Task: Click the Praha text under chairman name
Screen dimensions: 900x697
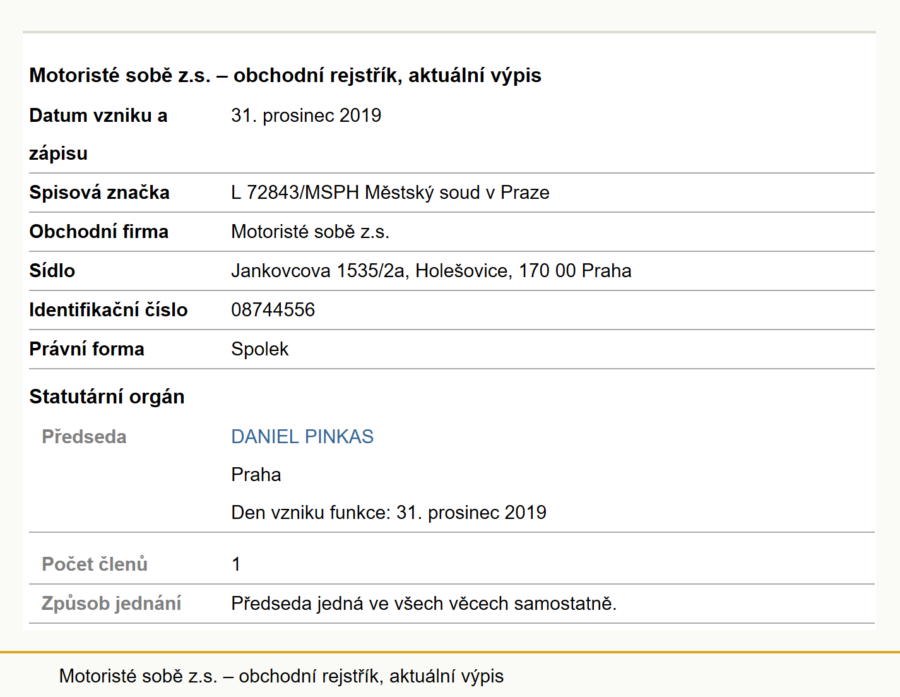Action: [x=256, y=474]
